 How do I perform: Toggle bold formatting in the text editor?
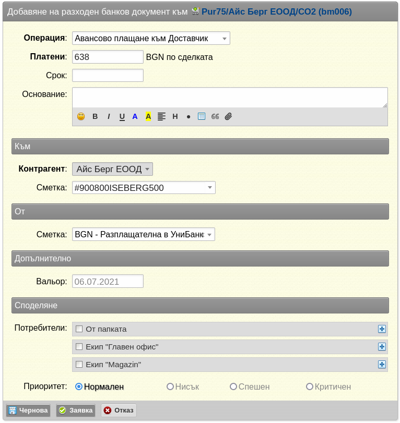pyautogui.click(x=95, y=116)
